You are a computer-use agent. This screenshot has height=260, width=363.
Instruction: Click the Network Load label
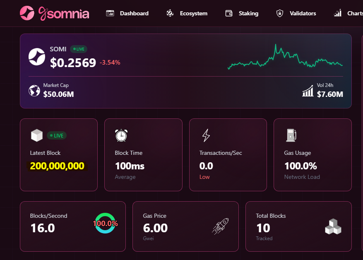pos(302,177)
